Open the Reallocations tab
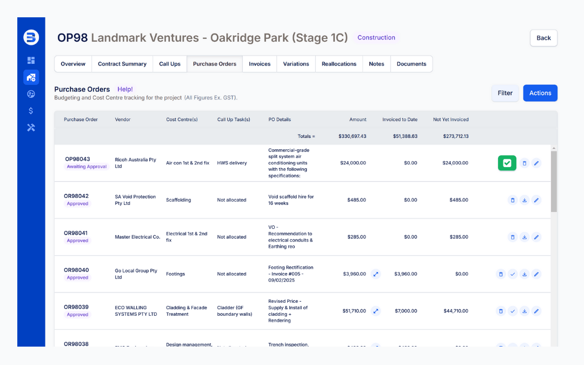The image size is (584, 365). tap(339, 64)
